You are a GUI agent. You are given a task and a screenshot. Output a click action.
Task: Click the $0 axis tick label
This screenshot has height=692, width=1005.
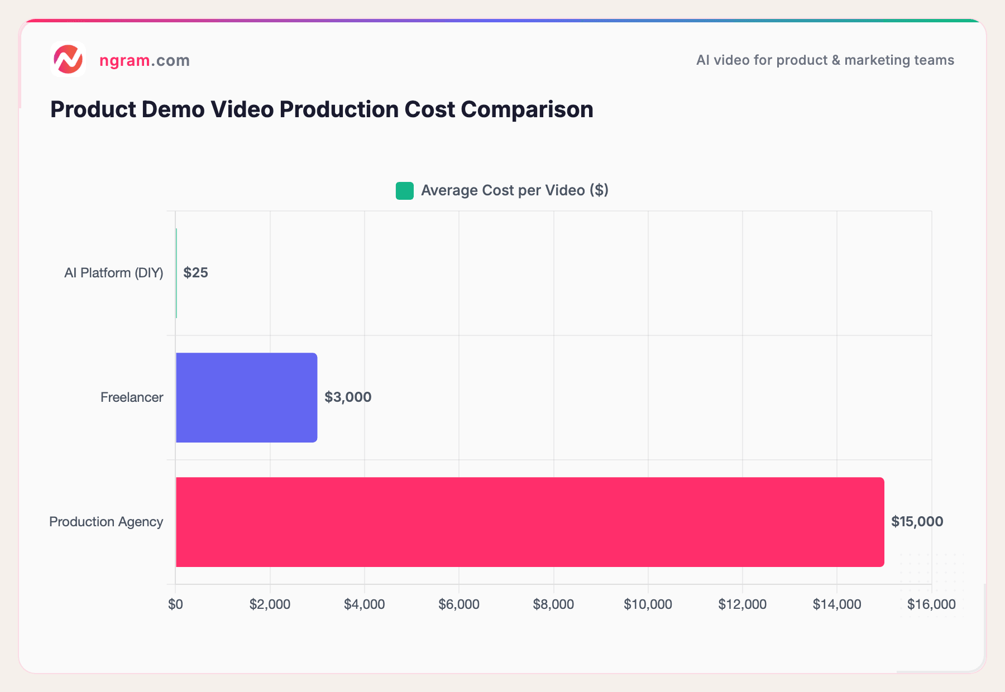pos(176,604)
